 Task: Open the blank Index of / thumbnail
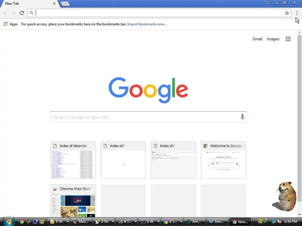pos(123,160)
